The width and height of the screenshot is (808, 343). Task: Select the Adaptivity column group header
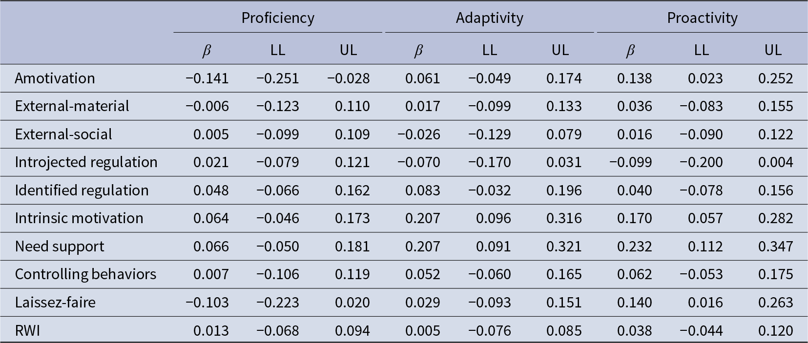pos(490,18)
